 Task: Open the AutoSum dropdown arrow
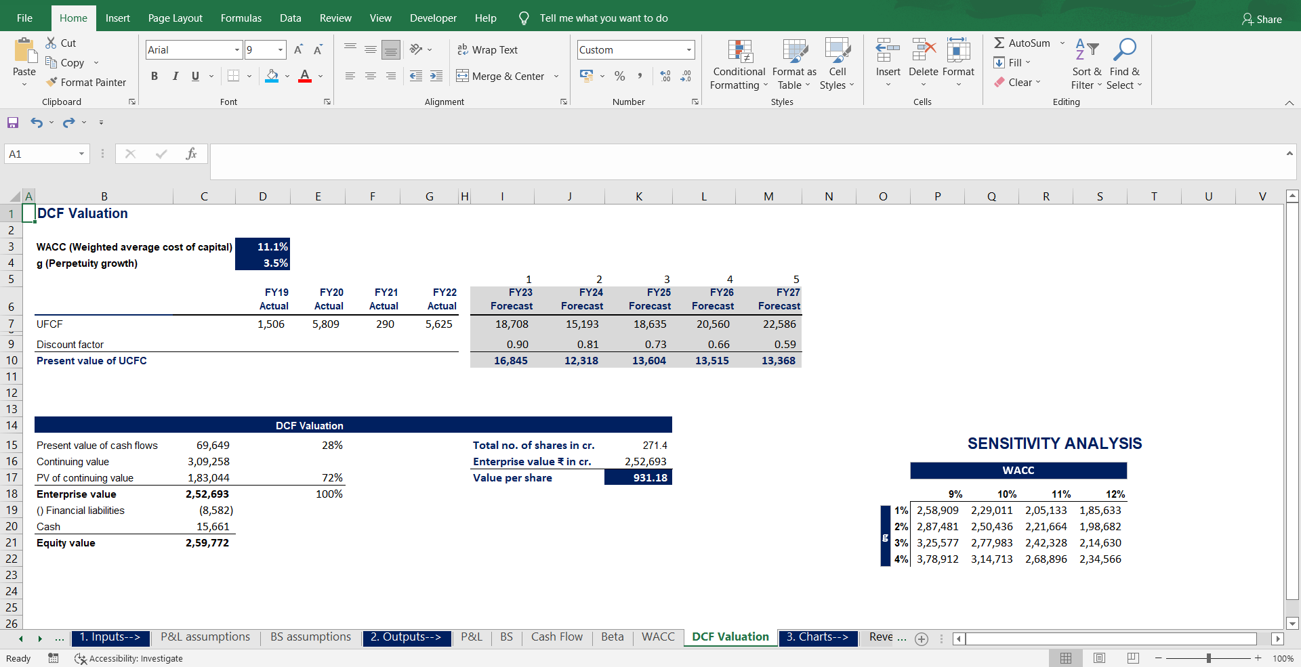click(x=1062, y=43)
